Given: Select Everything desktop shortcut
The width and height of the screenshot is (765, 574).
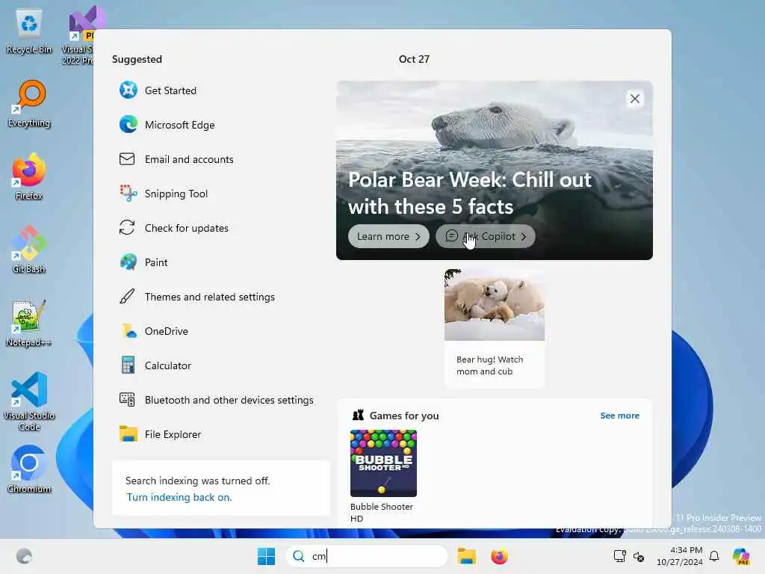Looking at the screenshot, I should 29,104.
